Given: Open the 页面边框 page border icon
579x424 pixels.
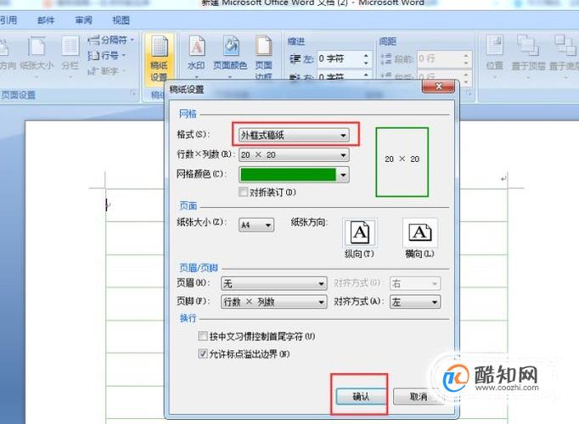Looking at the screenshot, I should (x=264, y=56).
